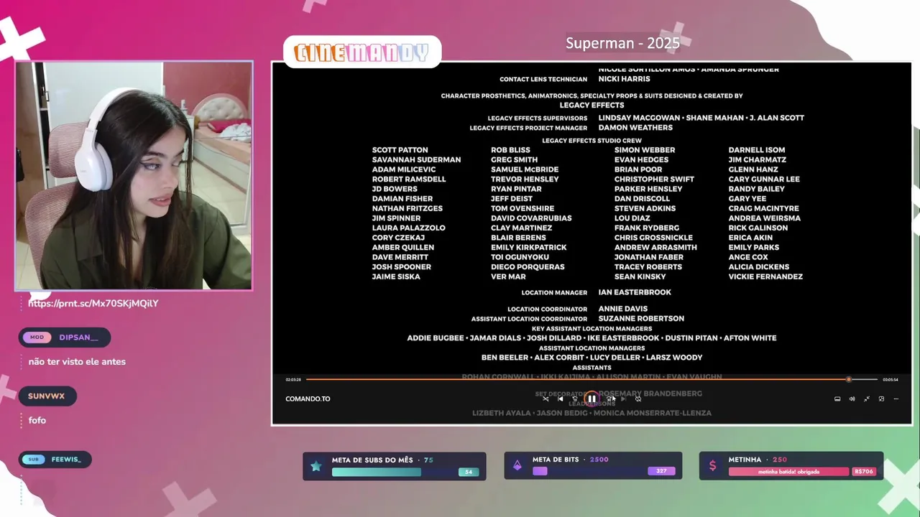This screenshot has width=920, height=517.
Task: Open the three-dots more options menu
Action: tap(896, 399)
